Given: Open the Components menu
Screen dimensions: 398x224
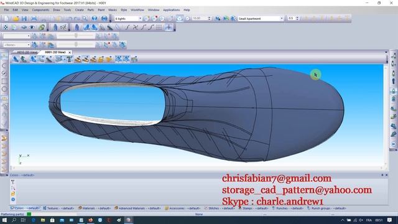Looking at the screenshot, I should point(40,10).
